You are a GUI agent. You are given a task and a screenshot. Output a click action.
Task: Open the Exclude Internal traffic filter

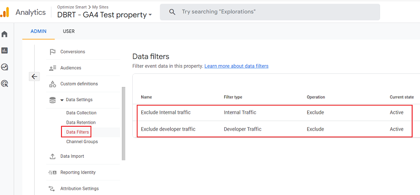coord(166,113)
